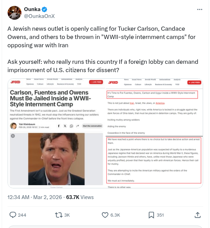Viewport: 210px width, 228px height.
Task: Bookmark this post
Action: (151, 215)
